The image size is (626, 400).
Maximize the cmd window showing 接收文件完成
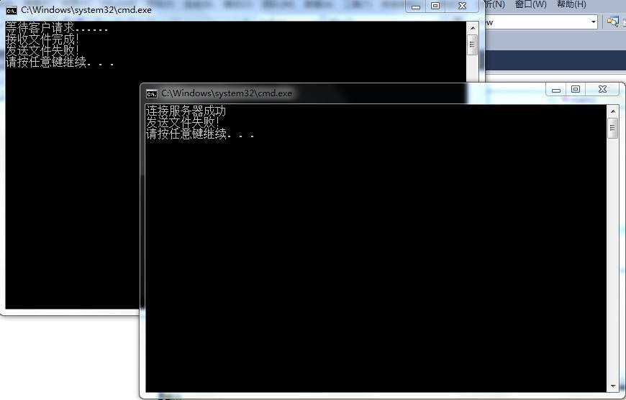click(x=435, y=6)
